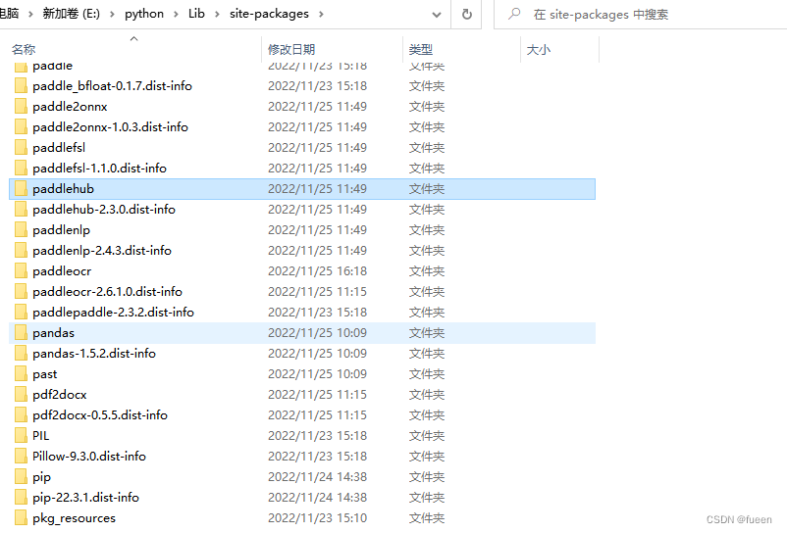Click the folder icon of paddlenlp-2.4.3.dist-info

(x=21, y=250)
